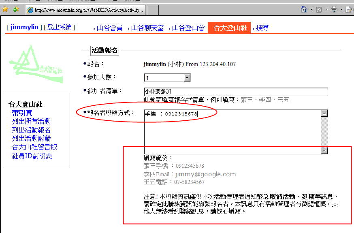The image size is (354, 233).
Task: Open the feeds dropdown arrow
Action: [327, 9]
